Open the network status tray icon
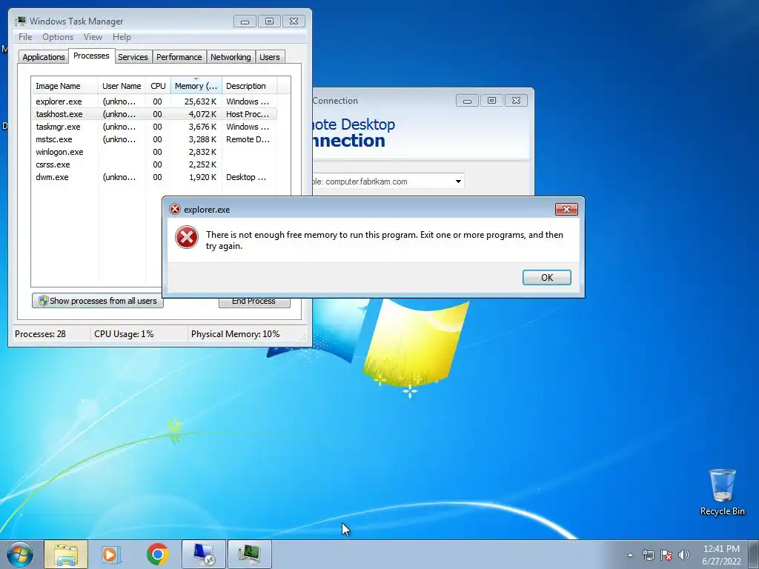This screenshot has width=759, height=569. (x=648, y=555)
